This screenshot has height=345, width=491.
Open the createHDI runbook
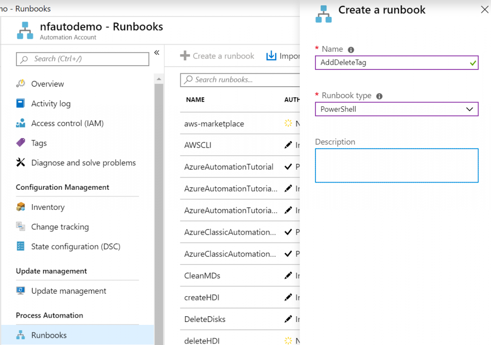point(202,298)
